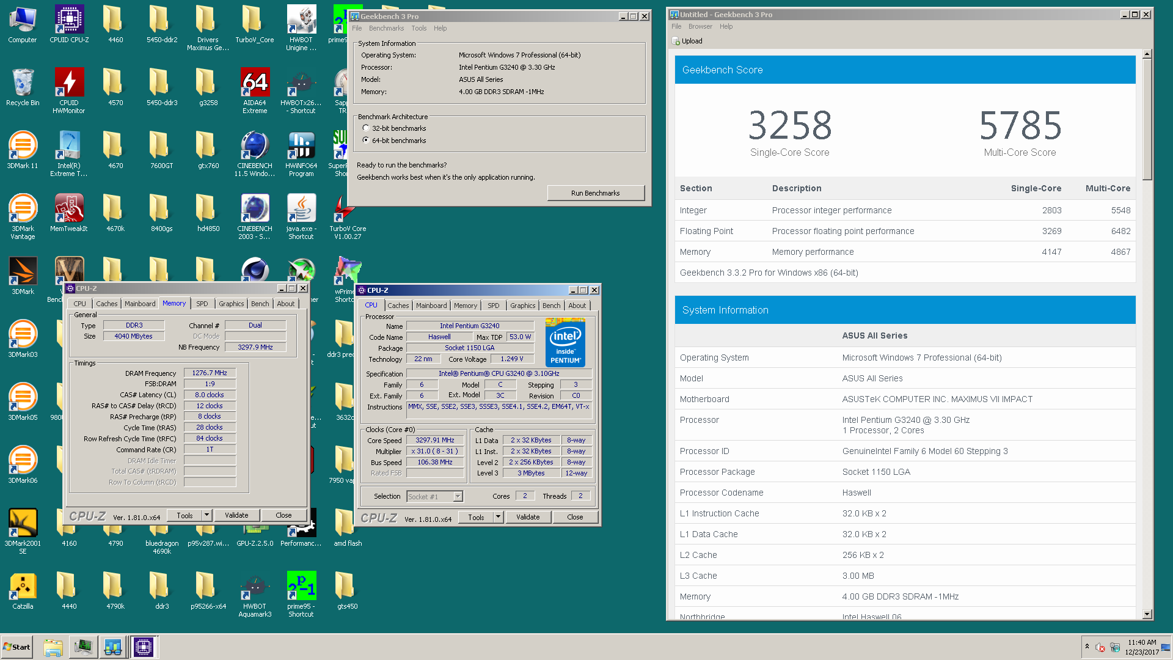Open Windows Explorer from the taskbar
The width and height of the screenshot is (1173, 660).
pos(53,647)
